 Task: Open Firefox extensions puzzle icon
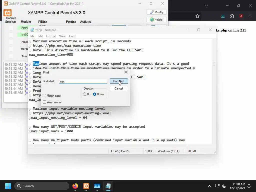(232, 16)
